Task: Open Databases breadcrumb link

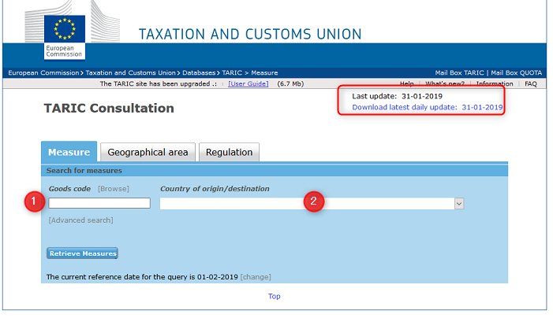Action: [x=199, y=73]
